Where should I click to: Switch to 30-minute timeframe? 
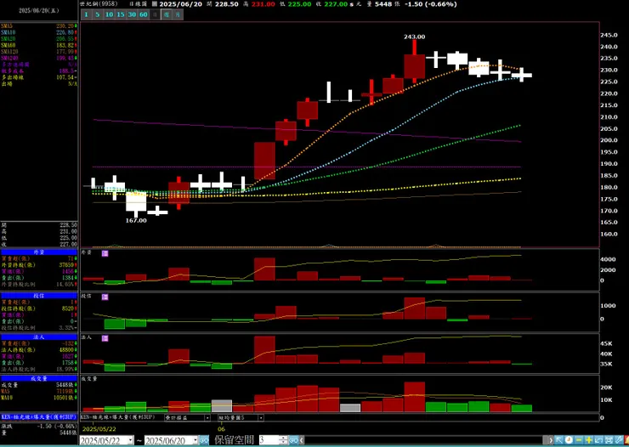[x=132, y=14]
